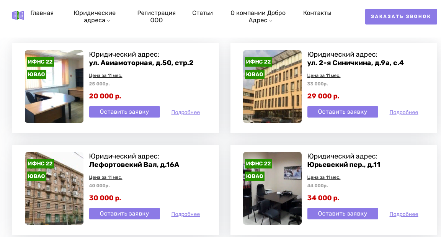Expand the О компании Добро Адрес dropdown

point(258,16)
